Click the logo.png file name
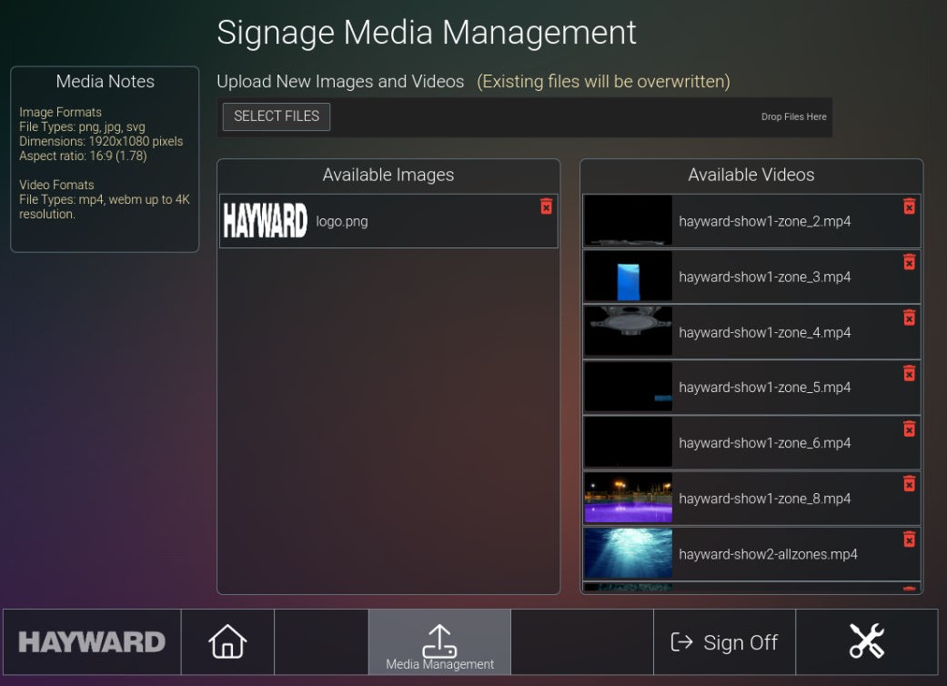The image size is (947, 686). click(342, 222)
